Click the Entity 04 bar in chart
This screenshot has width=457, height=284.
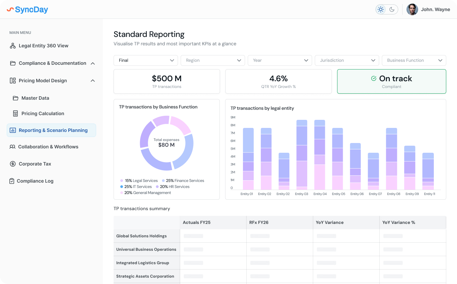(x=320, y=154)
